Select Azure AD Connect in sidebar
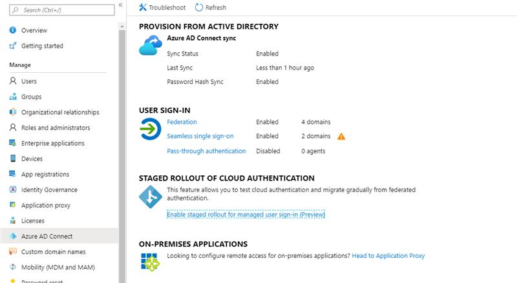This screenshot has width=517, height=283. click(x=47, y=236)
